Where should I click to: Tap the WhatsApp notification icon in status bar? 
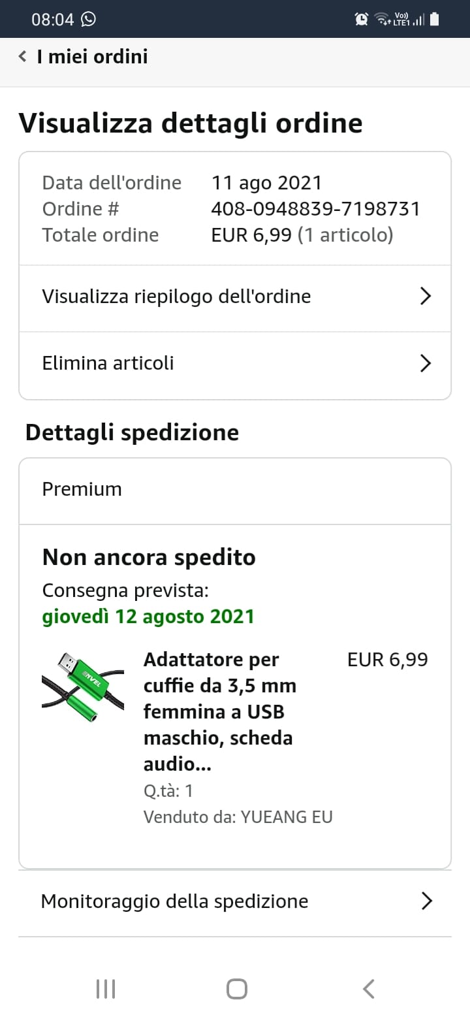[88, 19]
